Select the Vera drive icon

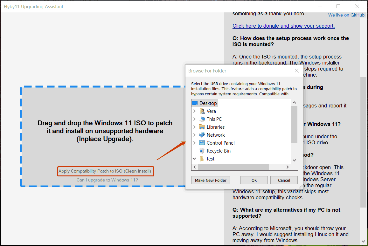(202, 111)
